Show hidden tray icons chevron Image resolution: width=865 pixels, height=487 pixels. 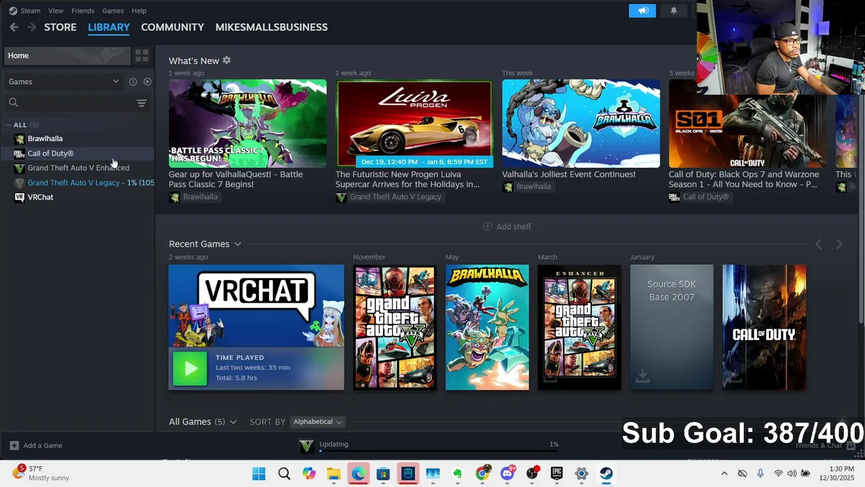724,473
